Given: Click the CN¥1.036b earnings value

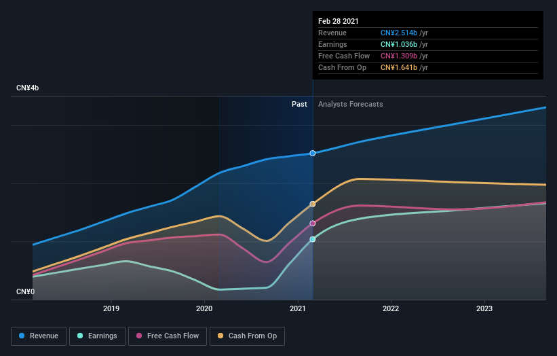Looking at the screenshot, I should (x=399, y=44).
